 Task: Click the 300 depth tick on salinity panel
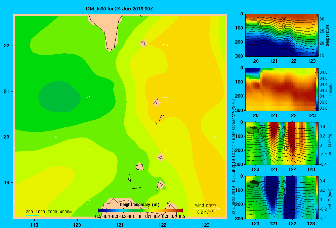click(240, 110)
